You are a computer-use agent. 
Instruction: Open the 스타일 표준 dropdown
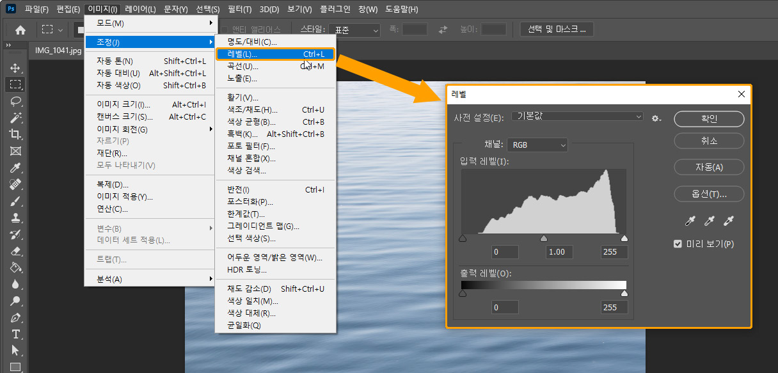click(354, 29)
